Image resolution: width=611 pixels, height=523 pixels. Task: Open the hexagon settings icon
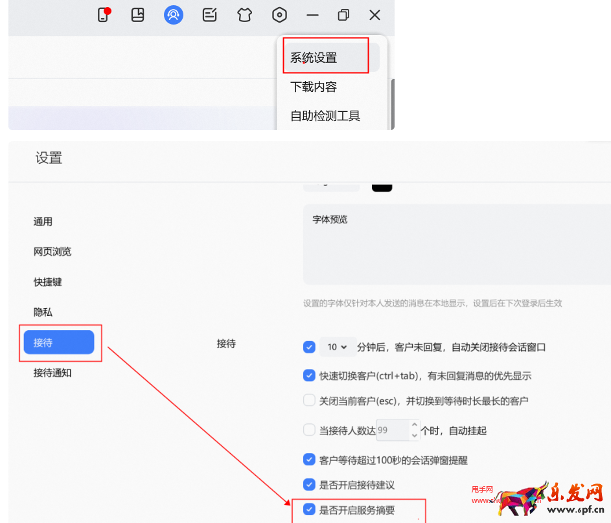coord(279,15)
